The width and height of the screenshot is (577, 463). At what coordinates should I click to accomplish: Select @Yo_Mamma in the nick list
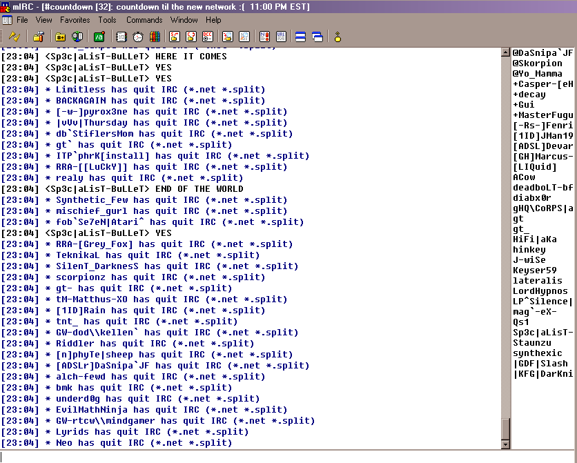point(537,74)
